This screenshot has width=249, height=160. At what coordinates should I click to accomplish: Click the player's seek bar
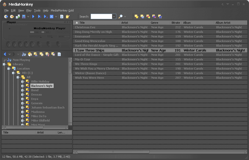pyautogui.click(x=18, y=36)
